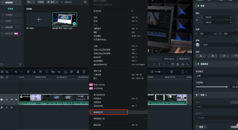Select the scissors split tool

pyautogui.click(x=34, y=72)
